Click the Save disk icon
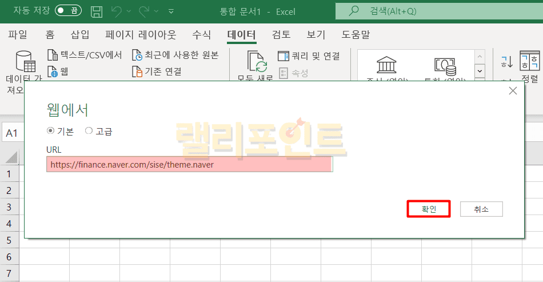Screen dimensions: 543x282 [x=97, y=11]
